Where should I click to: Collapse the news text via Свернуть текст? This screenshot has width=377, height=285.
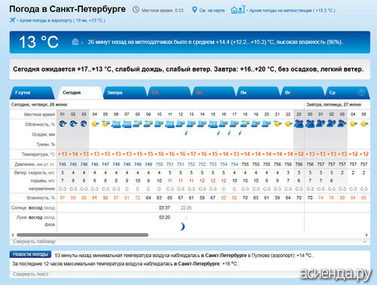(31, 274)
